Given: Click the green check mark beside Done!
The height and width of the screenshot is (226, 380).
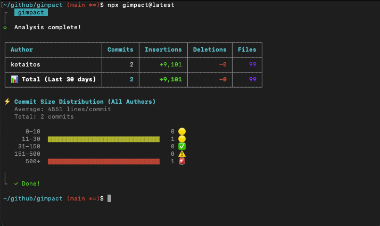Looking at the screenshot, I should coord(16,183).
